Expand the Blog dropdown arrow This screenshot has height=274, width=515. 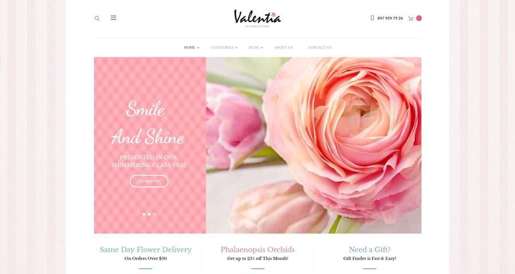pos(262,48)
